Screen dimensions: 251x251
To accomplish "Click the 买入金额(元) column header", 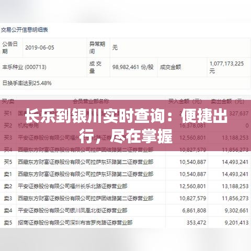I will point(185,101).
